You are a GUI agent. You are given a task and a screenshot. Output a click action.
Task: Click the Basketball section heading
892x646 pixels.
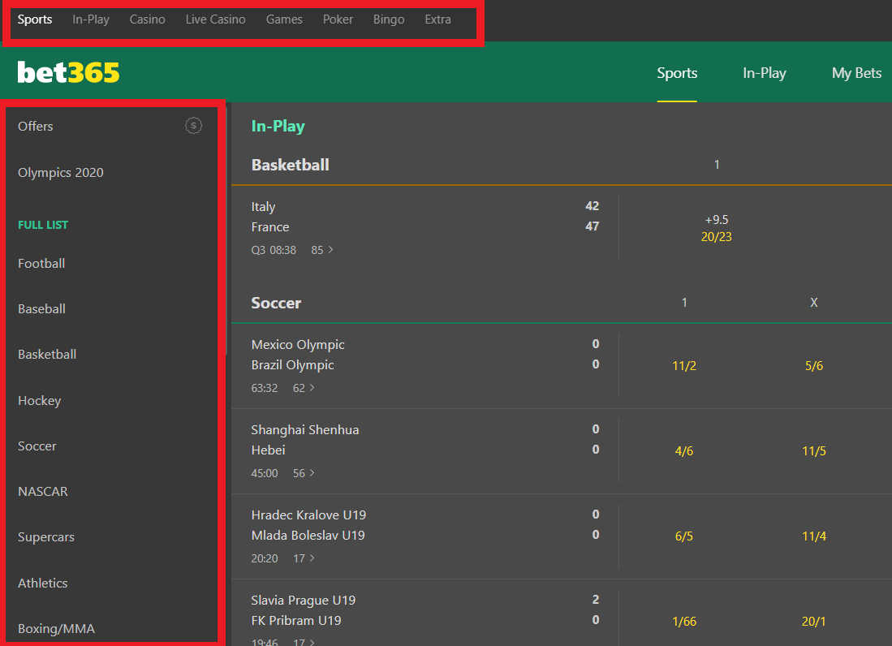290,165
